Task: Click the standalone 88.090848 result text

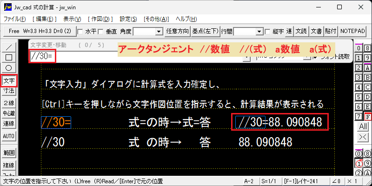Action: (x=265, y=142)
